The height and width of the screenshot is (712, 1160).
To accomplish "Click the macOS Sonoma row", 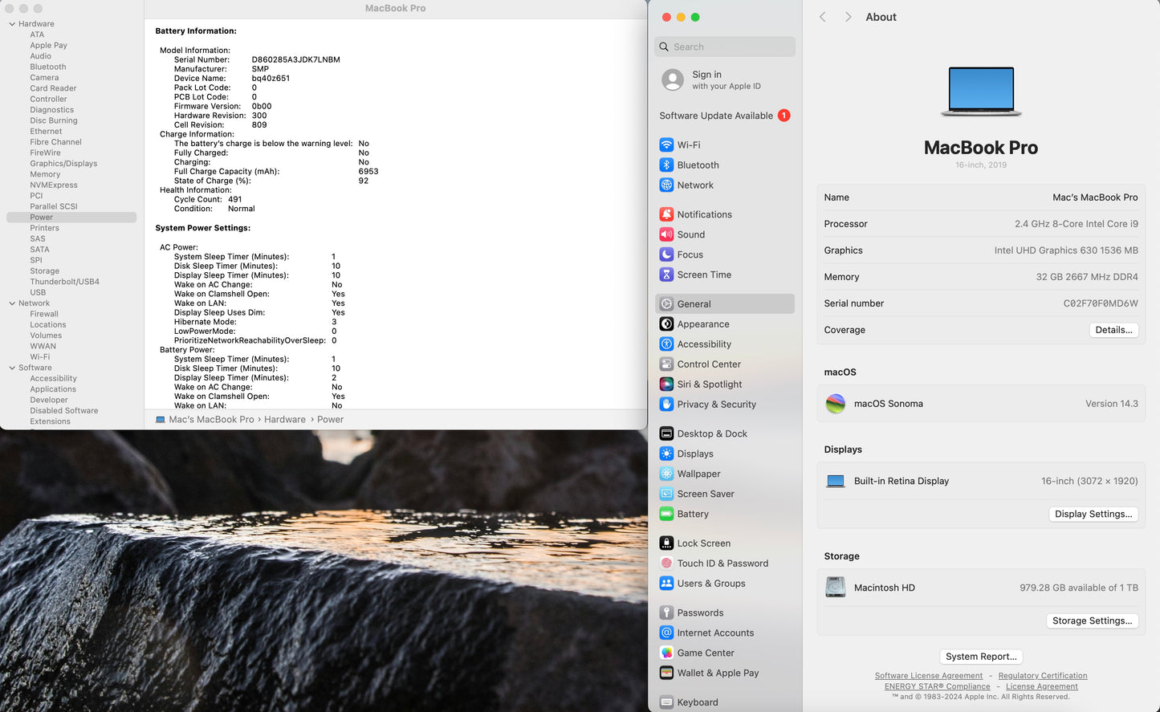I will click(x=981, y=404).
